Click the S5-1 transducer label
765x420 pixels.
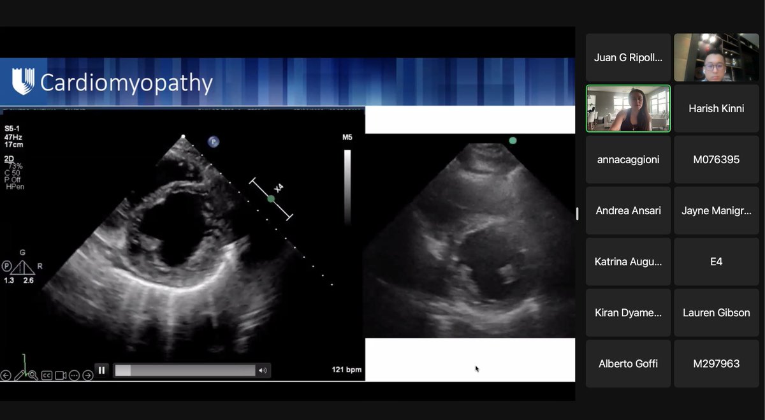13,128
